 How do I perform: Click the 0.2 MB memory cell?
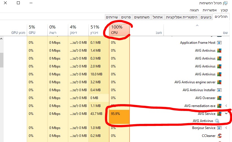point(99,136)
